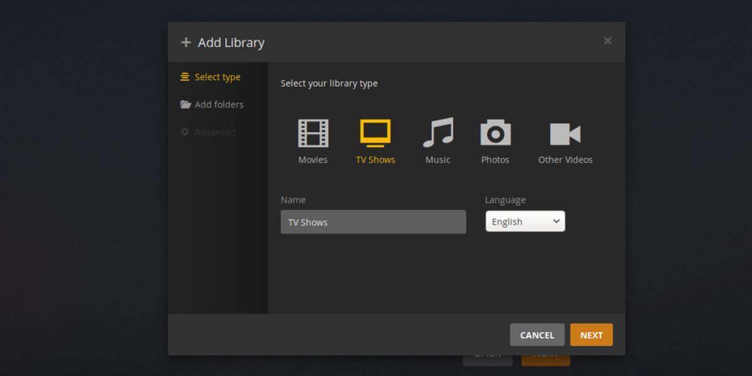Viewport: 752px width, 376px height.
Task: Close the Add Library dialog with X
Action: 607,41
